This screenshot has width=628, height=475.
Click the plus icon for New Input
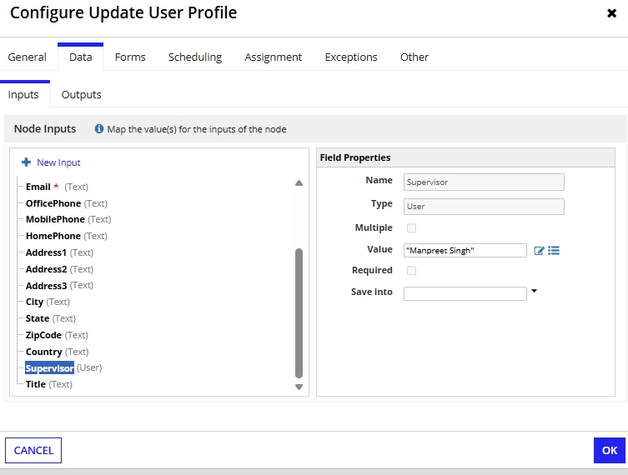(x=27, y=162)
